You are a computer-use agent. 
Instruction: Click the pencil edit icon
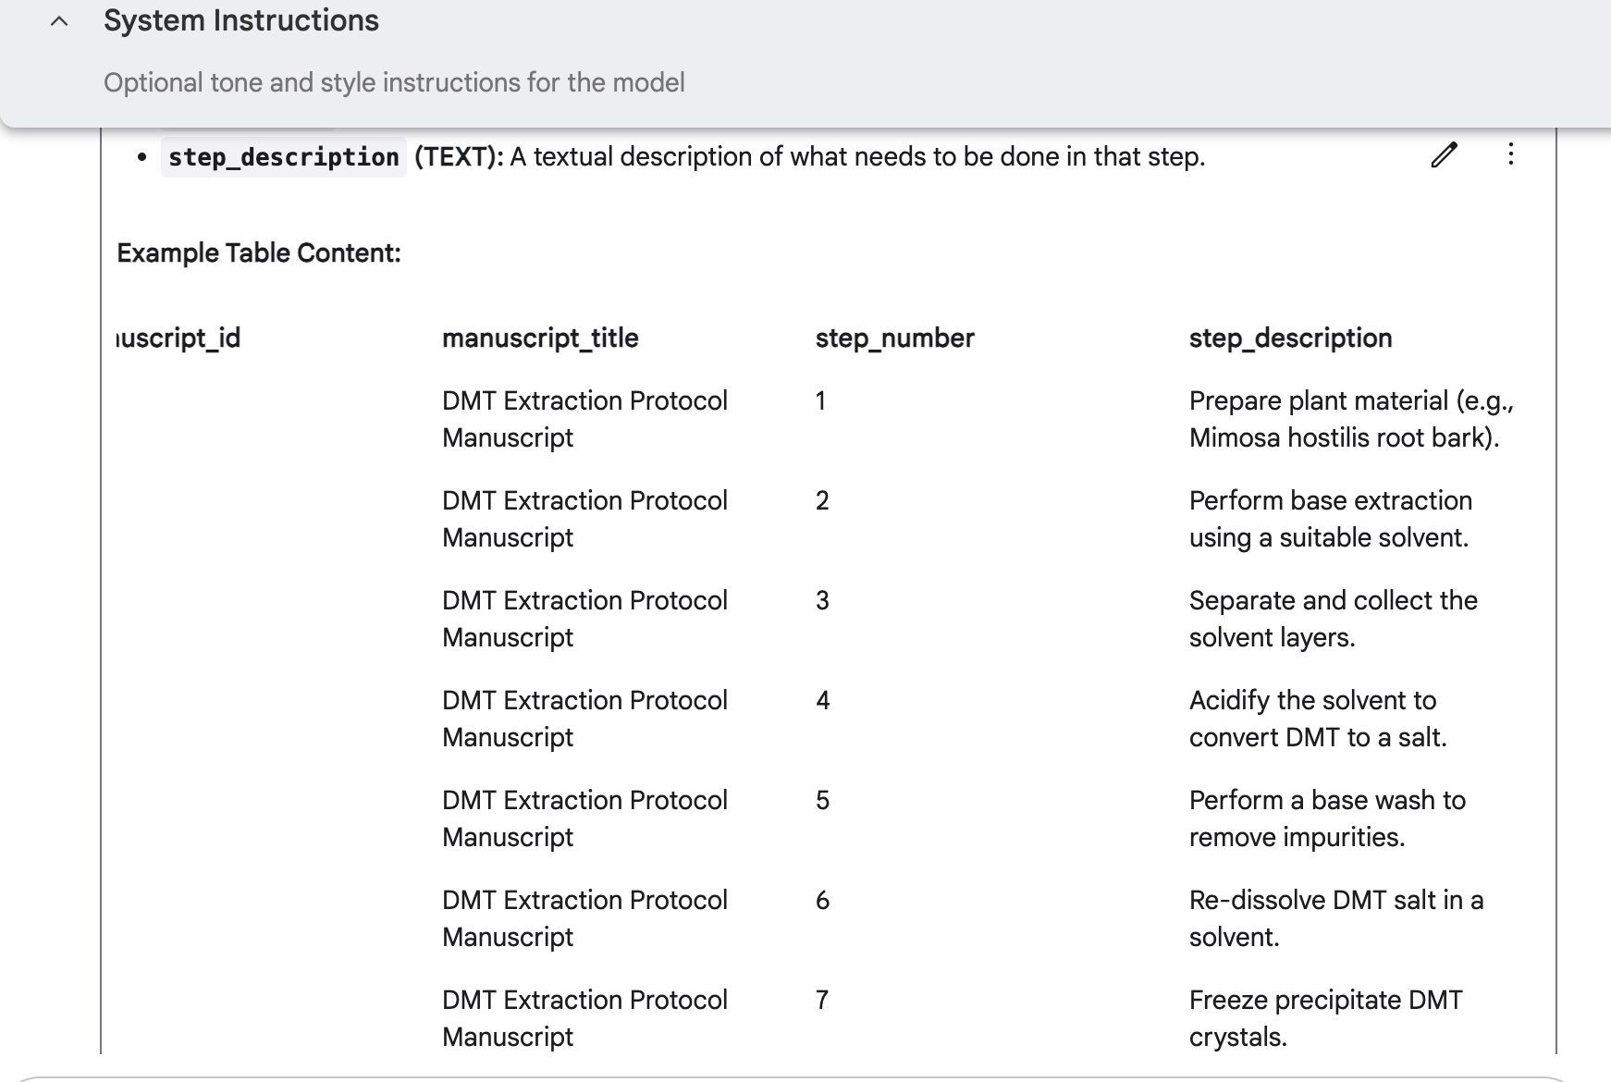click(1444, 154)
